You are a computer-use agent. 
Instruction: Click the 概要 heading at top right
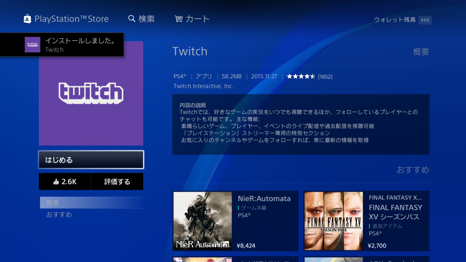[x=421, y=52]
